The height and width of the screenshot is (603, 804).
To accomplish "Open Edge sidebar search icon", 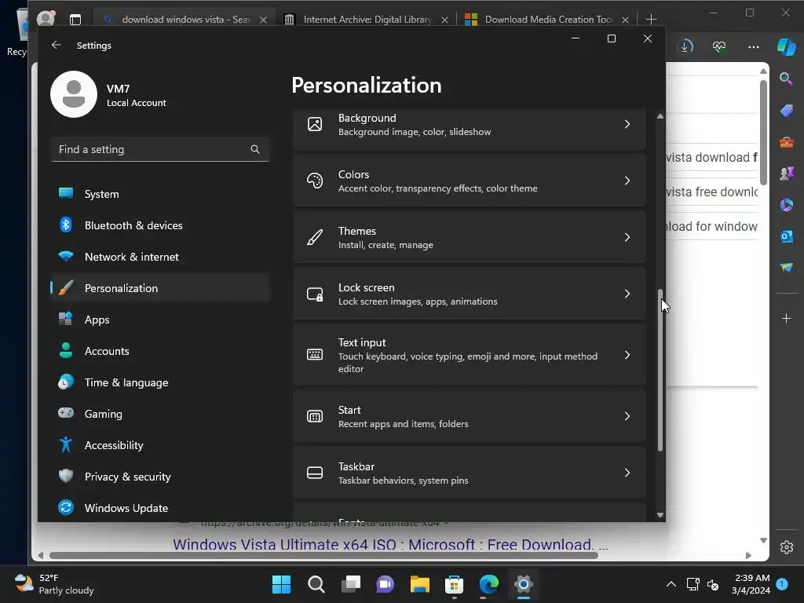I will click(786, 79).
